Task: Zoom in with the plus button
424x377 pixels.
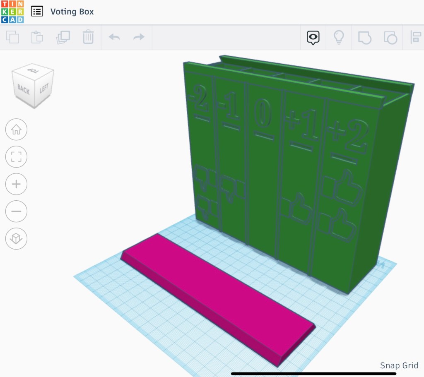Action: coord(16,184)
